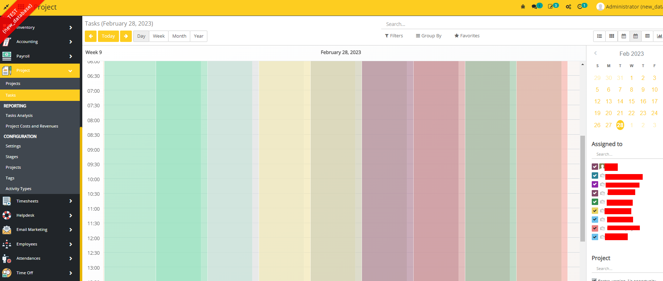
Task: Switch to the bar graph view icon
Action: (659, 36)
